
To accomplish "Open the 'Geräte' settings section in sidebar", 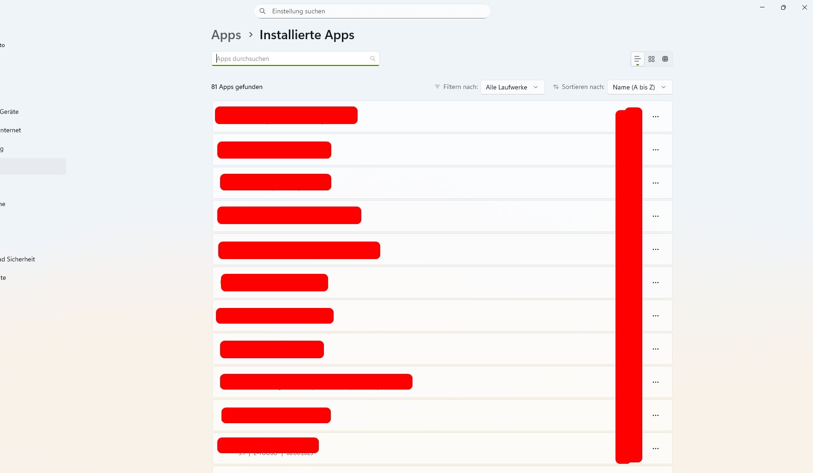I will [x=9, y=112].
